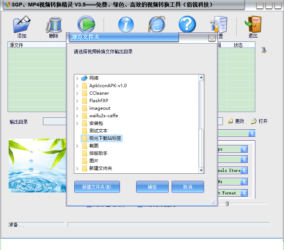Select the 排版助手 folder

coord(98,153)
